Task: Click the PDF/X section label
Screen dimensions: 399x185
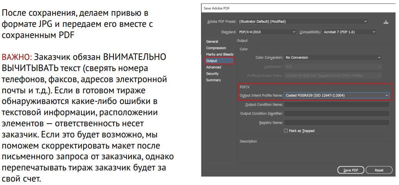Action: tap(244, 87)
